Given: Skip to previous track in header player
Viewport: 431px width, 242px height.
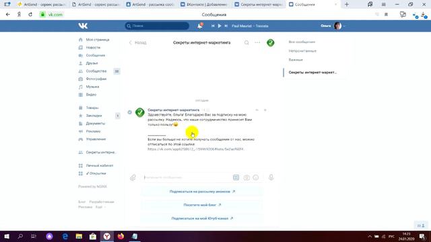Looking at the screenshot, I should coord(213,26).
